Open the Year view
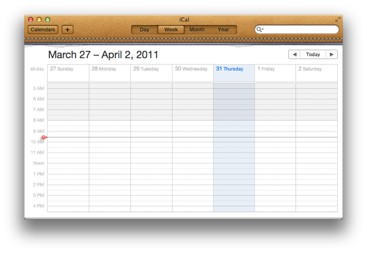Image resolution: width=367 pixels, height=253 pixels. tap(223, 30)
